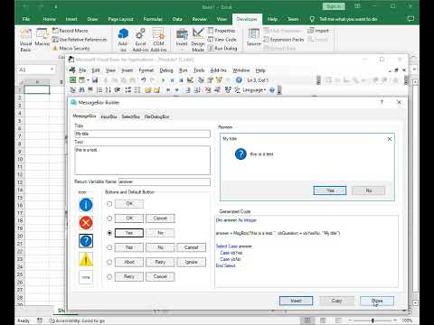The height and width of the screenshot is (325, 434).
Task: Open XML Source pane
Action: (x=253, y=38)
